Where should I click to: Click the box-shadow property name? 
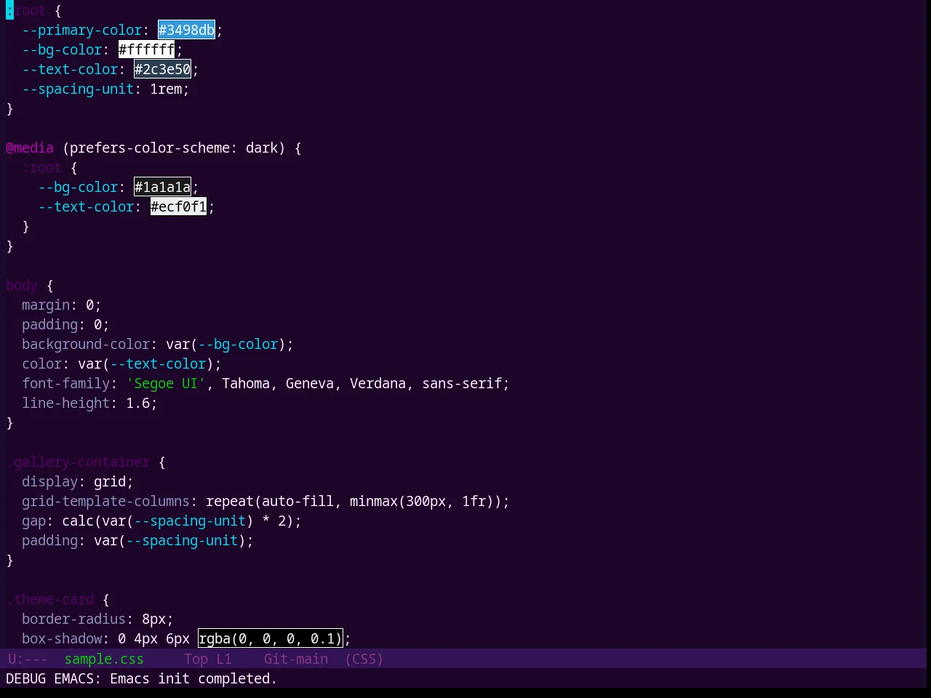[x=62, y=638]
